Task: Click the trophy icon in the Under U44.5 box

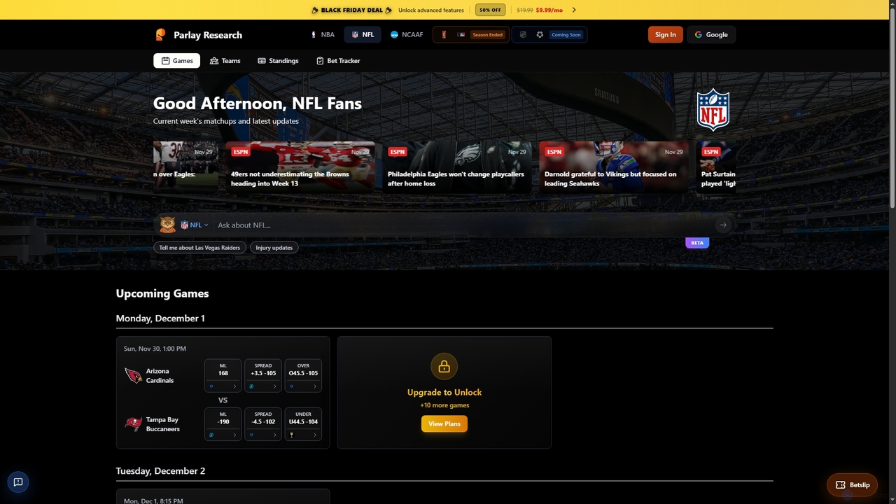Action: tap(291, 435)
